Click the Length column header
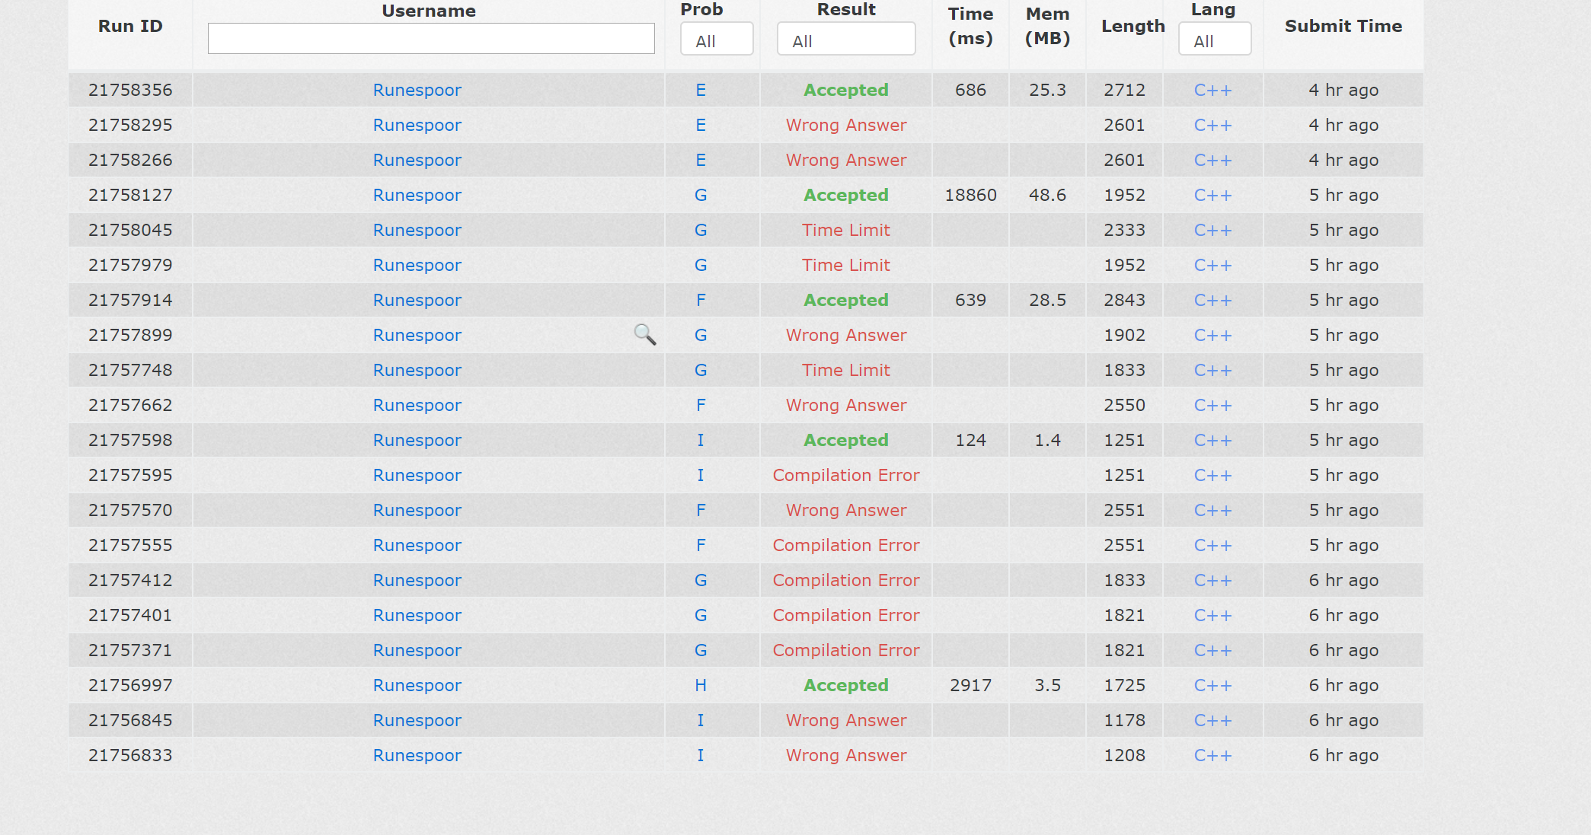This screenshot has width=1591, height=835. point(1133,26)
